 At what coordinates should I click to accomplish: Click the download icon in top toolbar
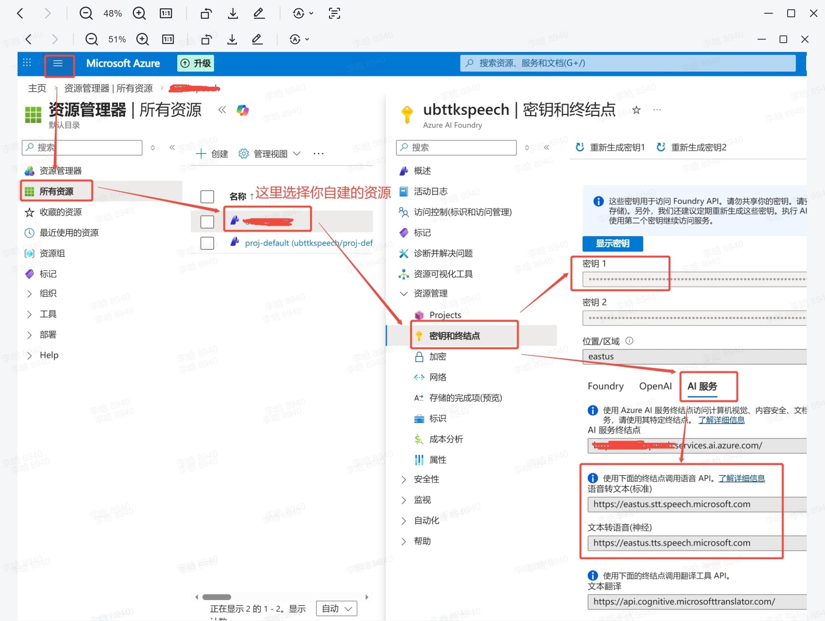click(x=233, y=13)
